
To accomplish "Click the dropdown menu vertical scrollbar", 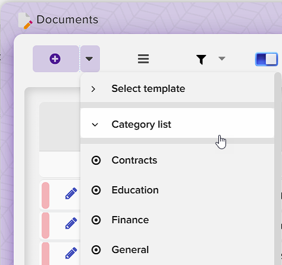I will (278, 169).
